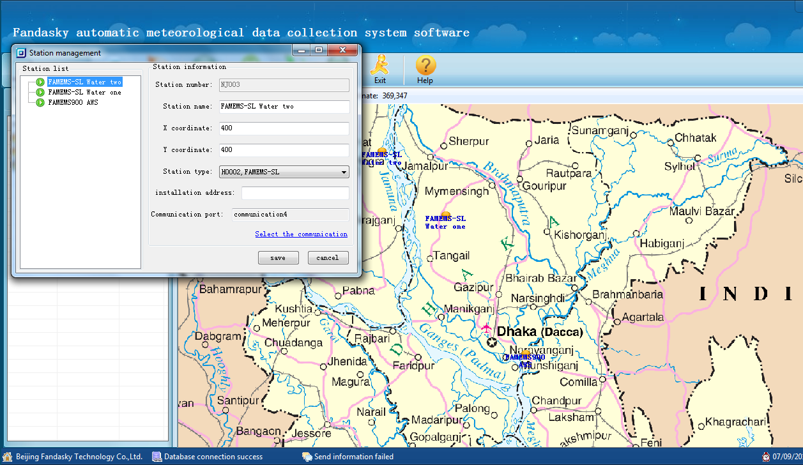The width and height of the screenshot is (803, 465).
Task: Click green icon beside FAMEMS-SL Water one
Action: tap(40, 92)
